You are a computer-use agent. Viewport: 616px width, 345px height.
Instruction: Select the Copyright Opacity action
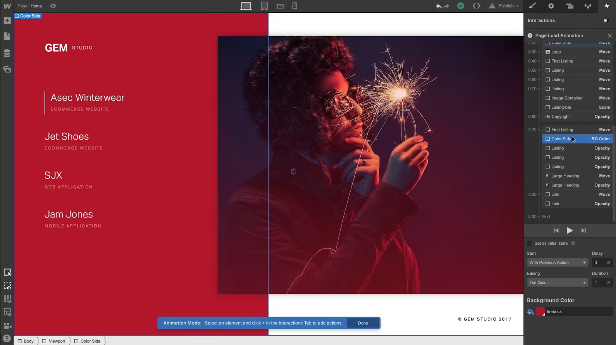577,116
